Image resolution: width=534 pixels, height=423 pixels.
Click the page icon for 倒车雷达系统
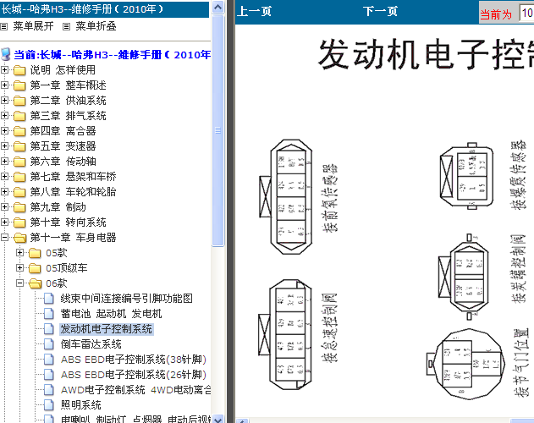coord(49,344)
